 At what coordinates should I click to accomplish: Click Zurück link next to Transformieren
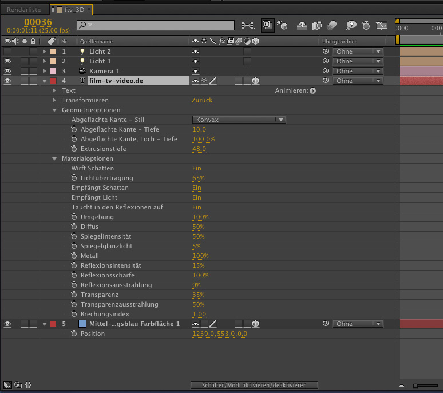[202, 100]
